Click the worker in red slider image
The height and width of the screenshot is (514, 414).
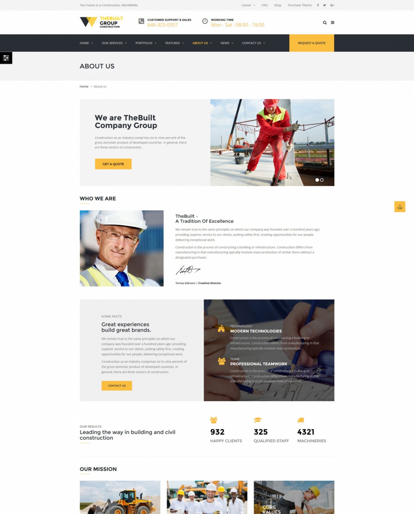click(x=272, y=143)
